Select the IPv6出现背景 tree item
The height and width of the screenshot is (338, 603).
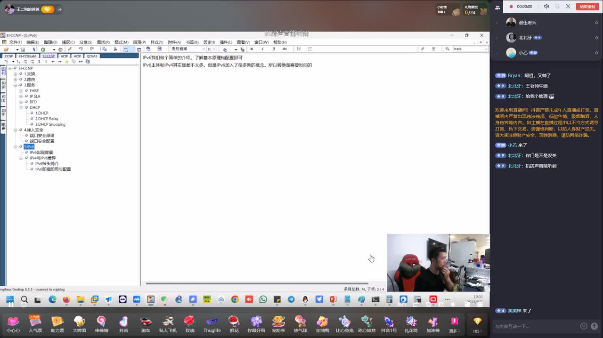(41, 153)
